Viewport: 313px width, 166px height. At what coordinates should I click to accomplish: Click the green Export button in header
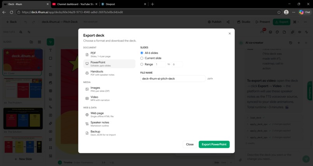282,22
